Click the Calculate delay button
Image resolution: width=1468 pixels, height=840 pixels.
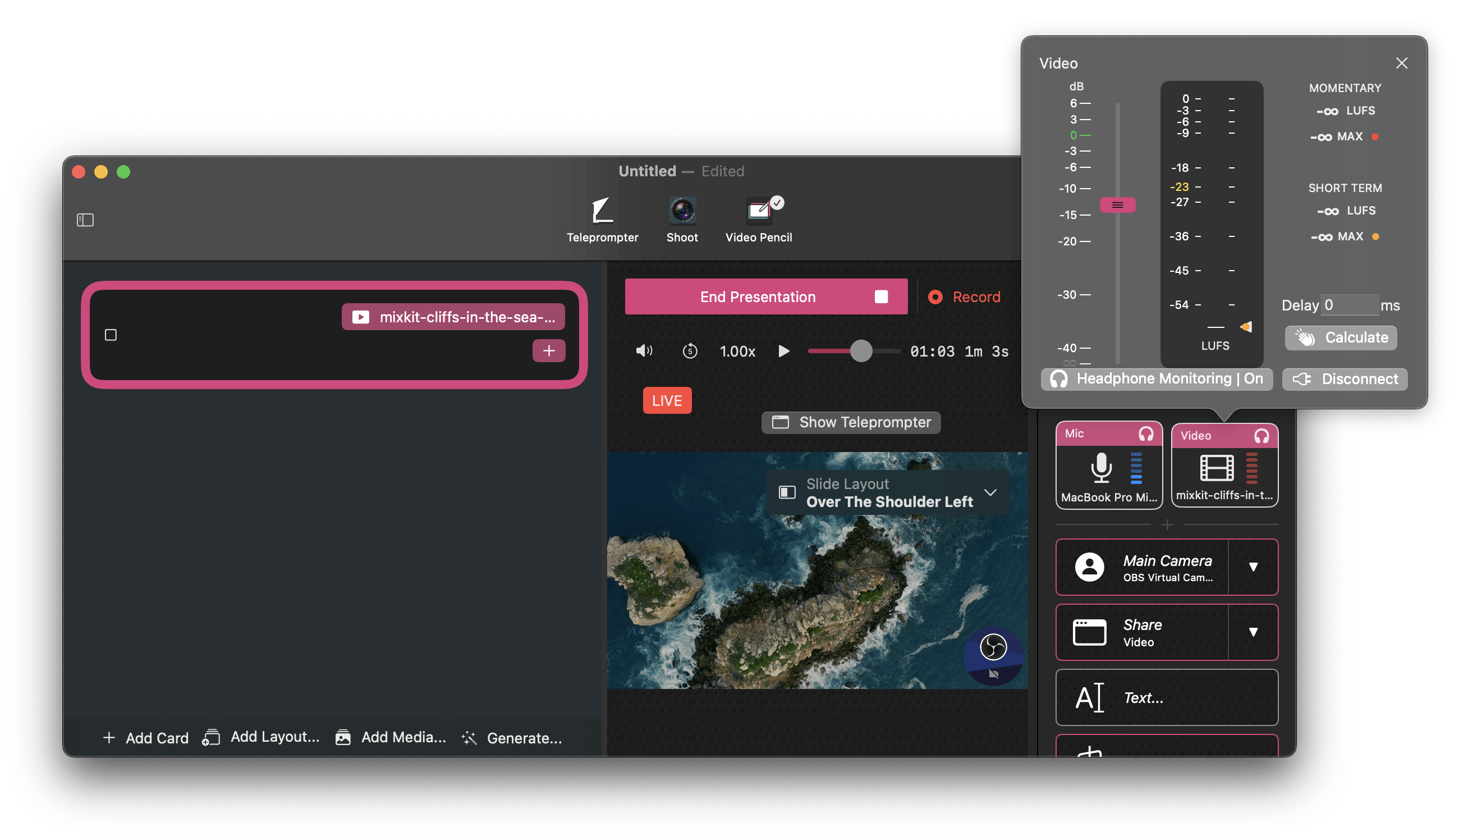1341,337
